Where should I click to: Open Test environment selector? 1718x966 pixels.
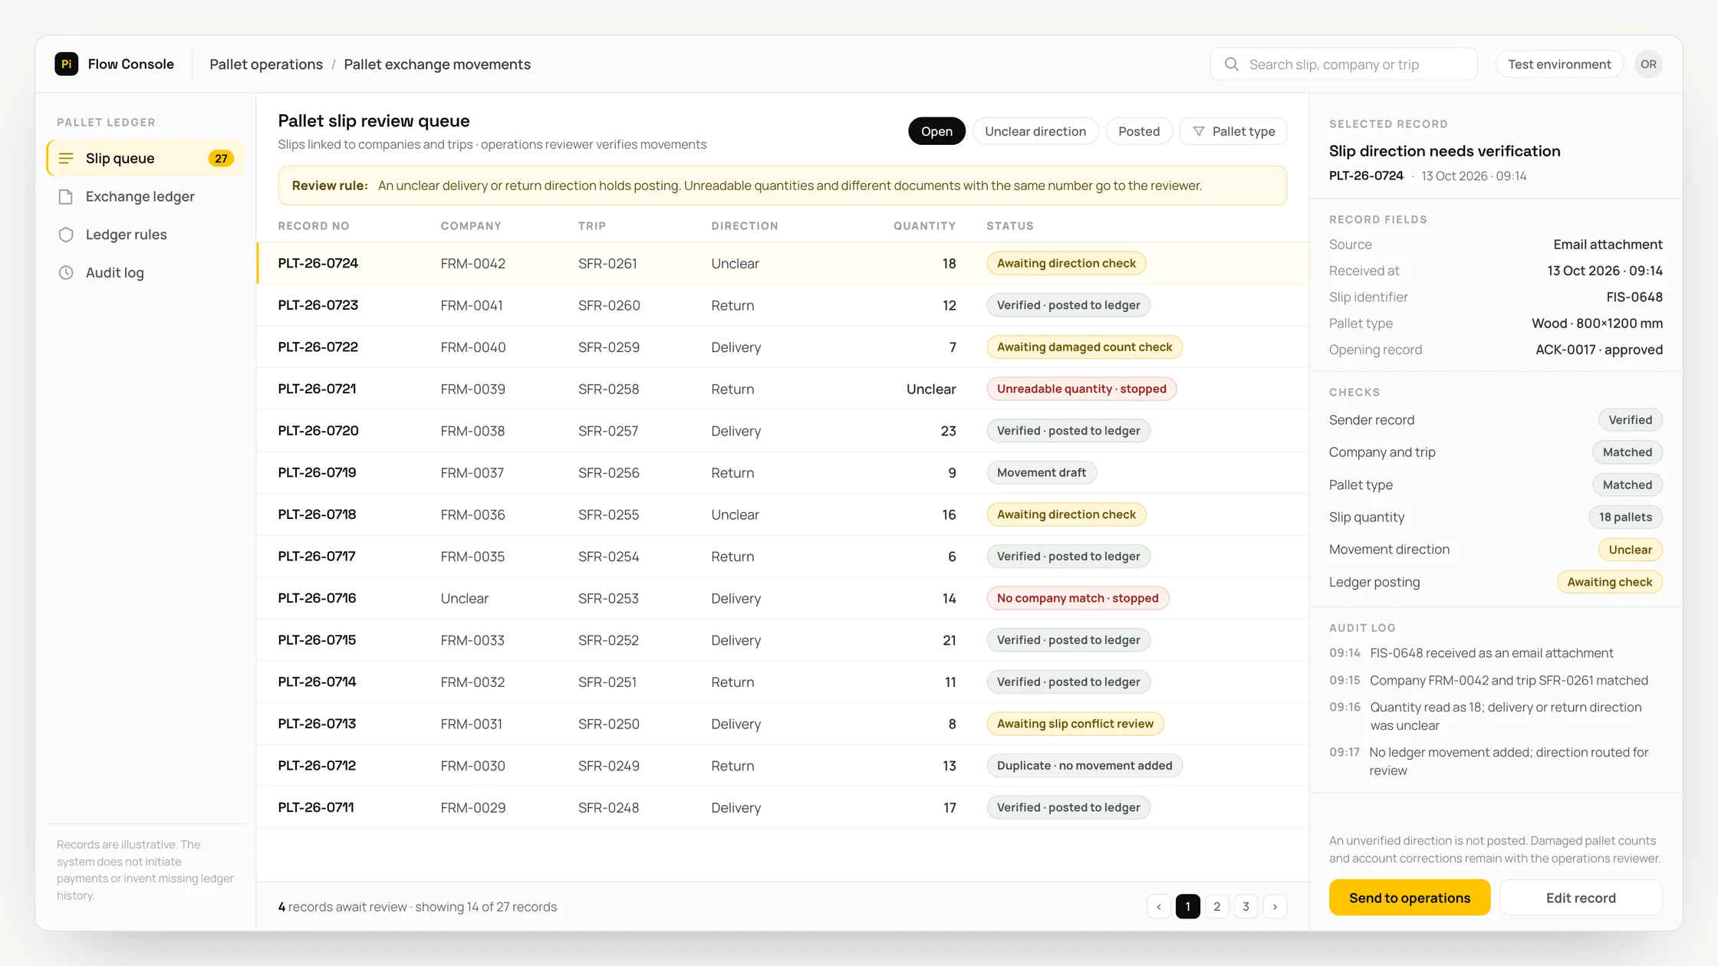pyautogui.click(x=1559, y=64)
